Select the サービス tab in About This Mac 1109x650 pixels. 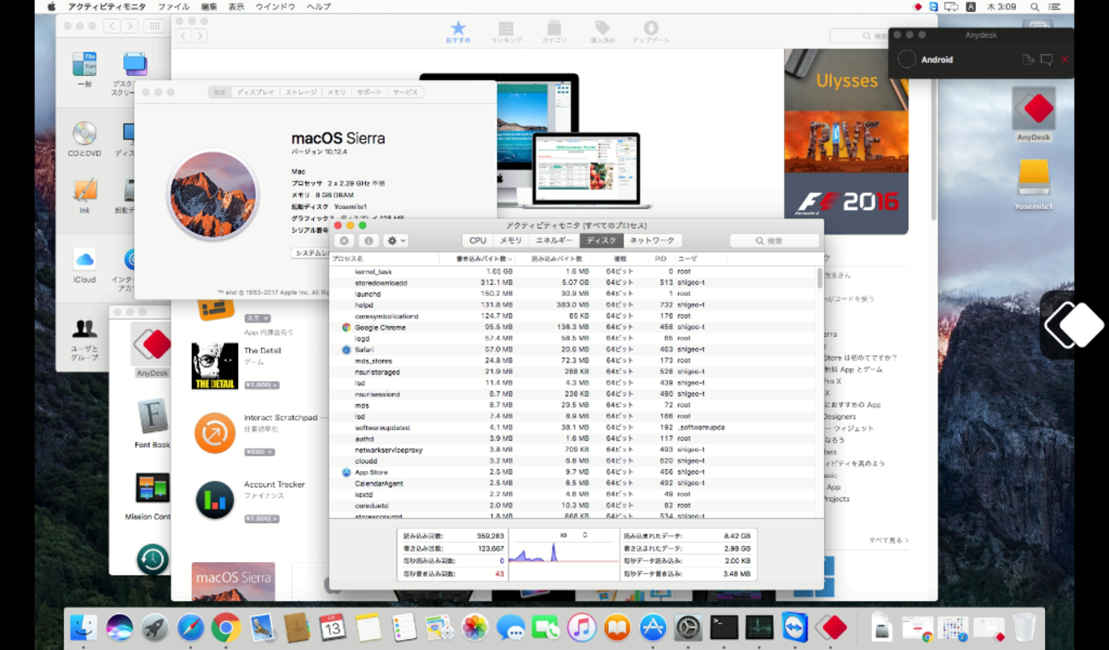point(405,92)
